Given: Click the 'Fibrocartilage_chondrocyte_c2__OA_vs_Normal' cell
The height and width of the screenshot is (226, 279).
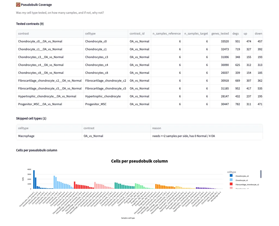Looking at the screenshot, I should pos(50,81).
